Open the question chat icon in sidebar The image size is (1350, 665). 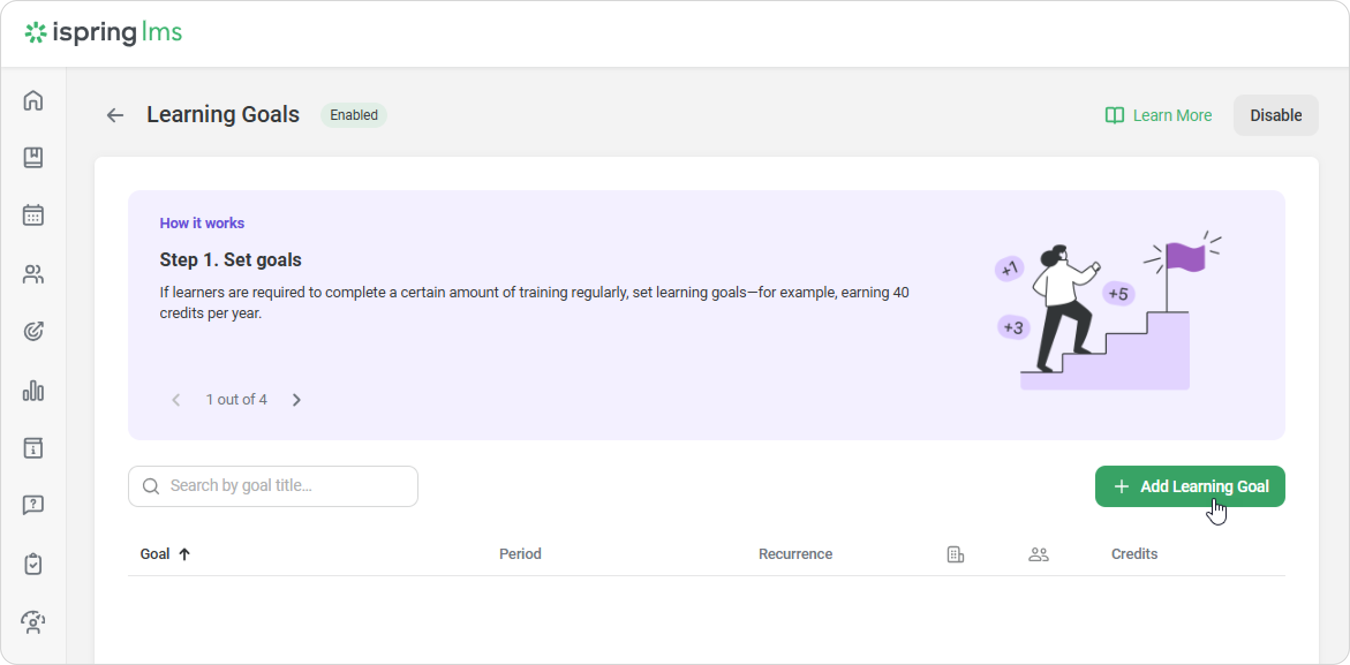click(33, 505)
